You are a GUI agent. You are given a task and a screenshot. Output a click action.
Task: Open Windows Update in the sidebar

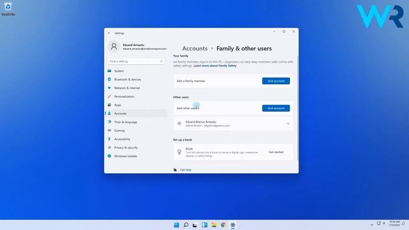(125, 156)
